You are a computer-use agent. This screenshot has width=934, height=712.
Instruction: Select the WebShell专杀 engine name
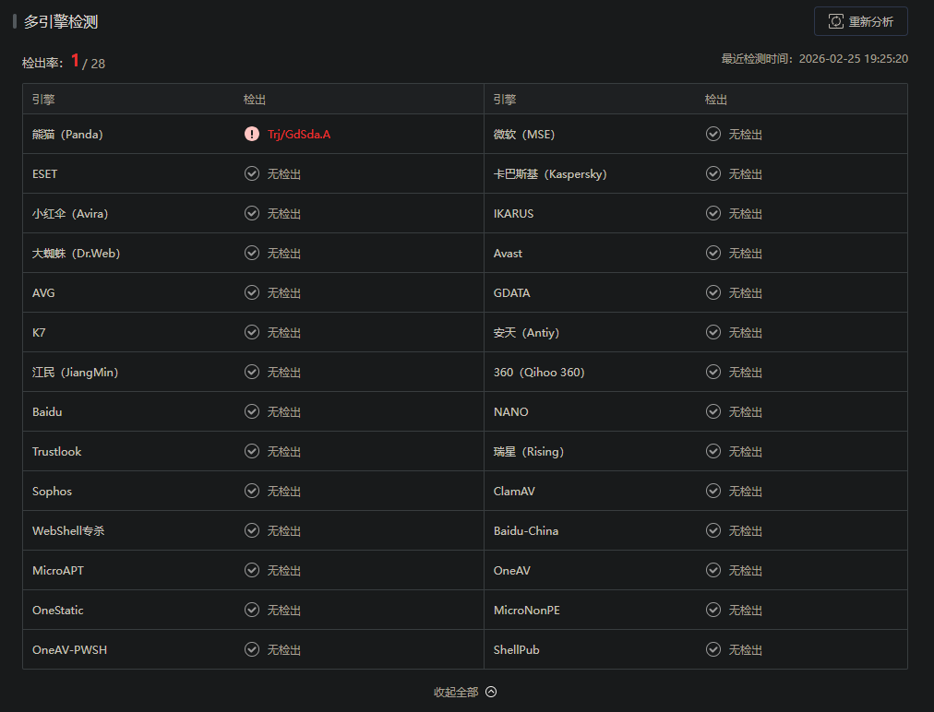(x=68, y=531)
